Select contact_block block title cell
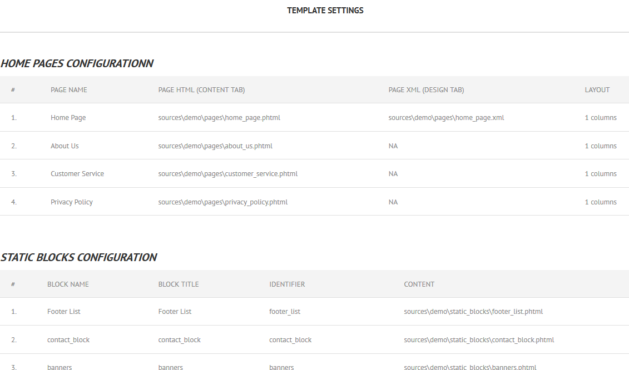 point(179,340)
